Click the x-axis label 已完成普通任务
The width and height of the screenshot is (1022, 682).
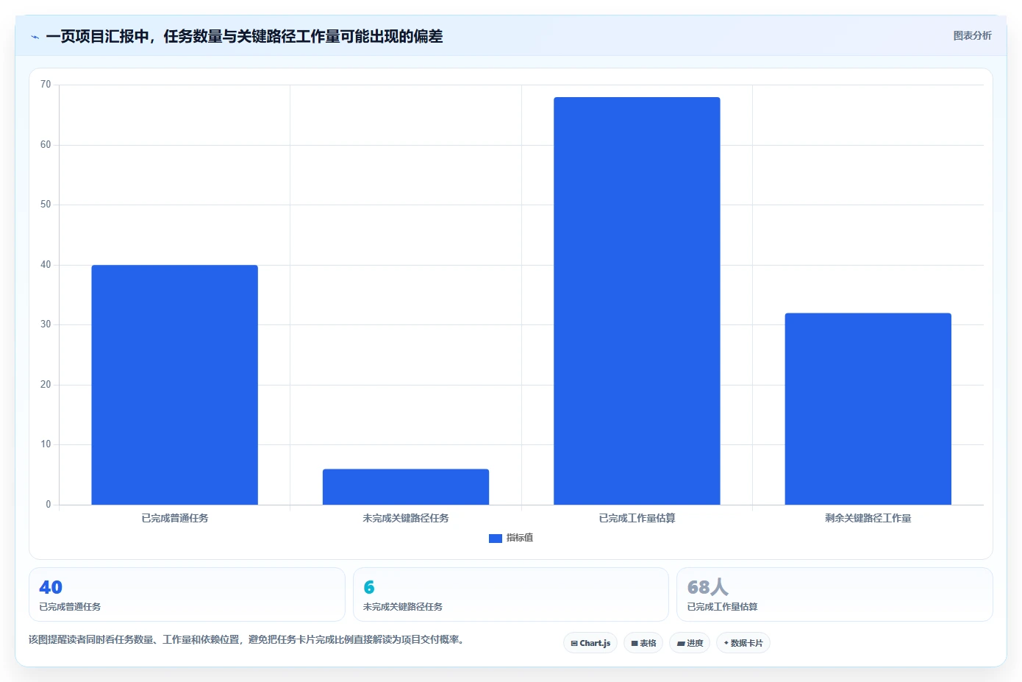175,519
